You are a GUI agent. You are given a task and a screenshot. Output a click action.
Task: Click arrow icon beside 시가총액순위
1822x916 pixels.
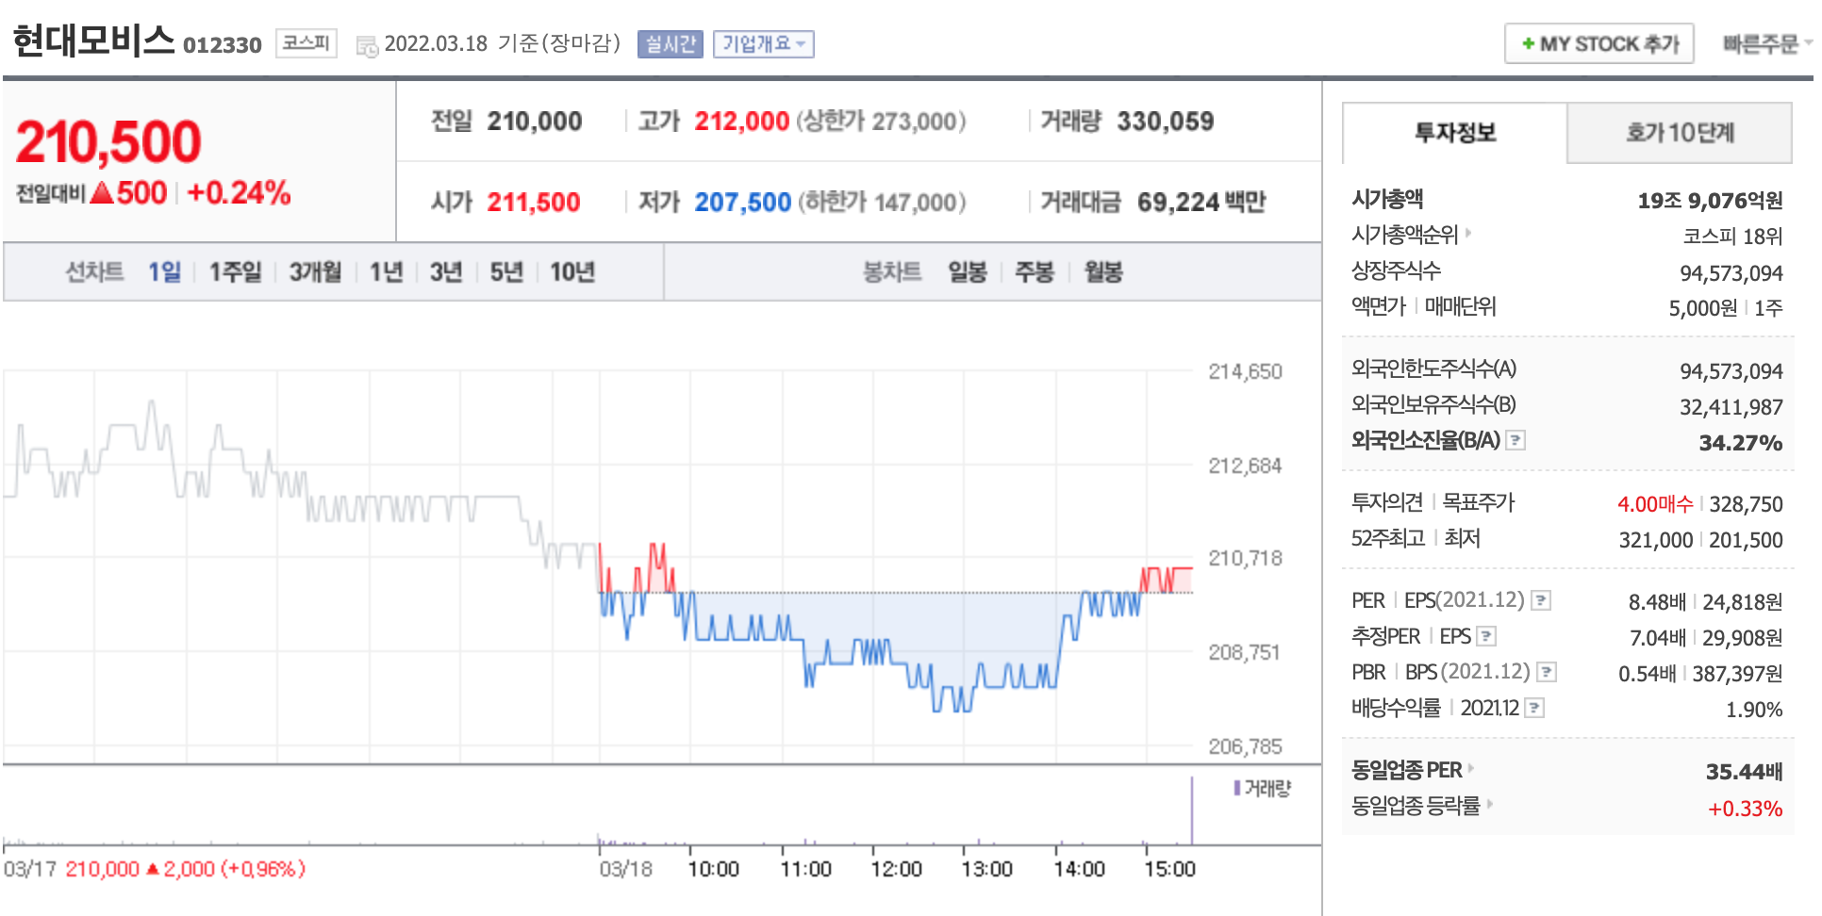pyautogui.click(x=1467, y=233)
